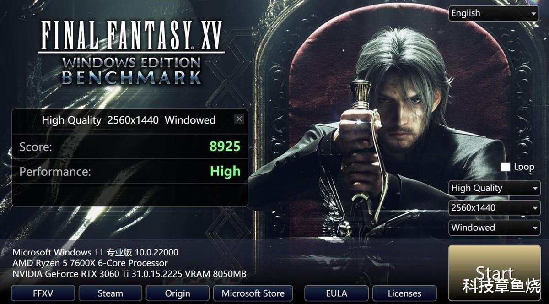549x304 pixels.
Task: Expand the Windowed display mode dropdown
Action: (495, 228)
